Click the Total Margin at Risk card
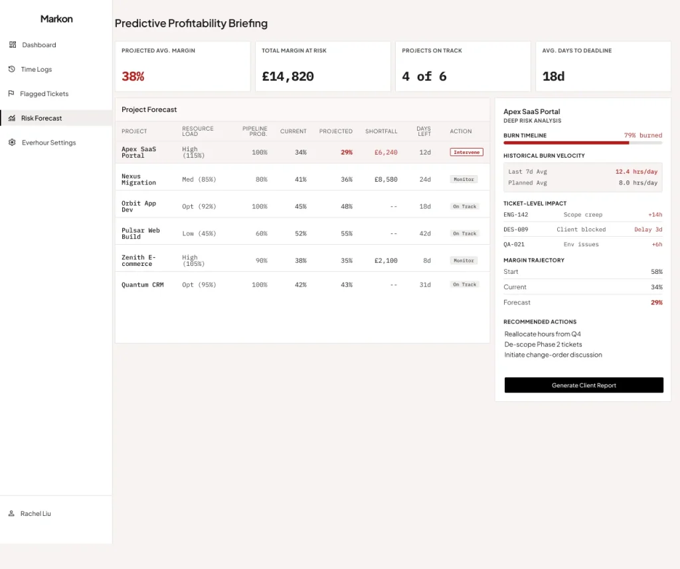 tap(323, 66)
